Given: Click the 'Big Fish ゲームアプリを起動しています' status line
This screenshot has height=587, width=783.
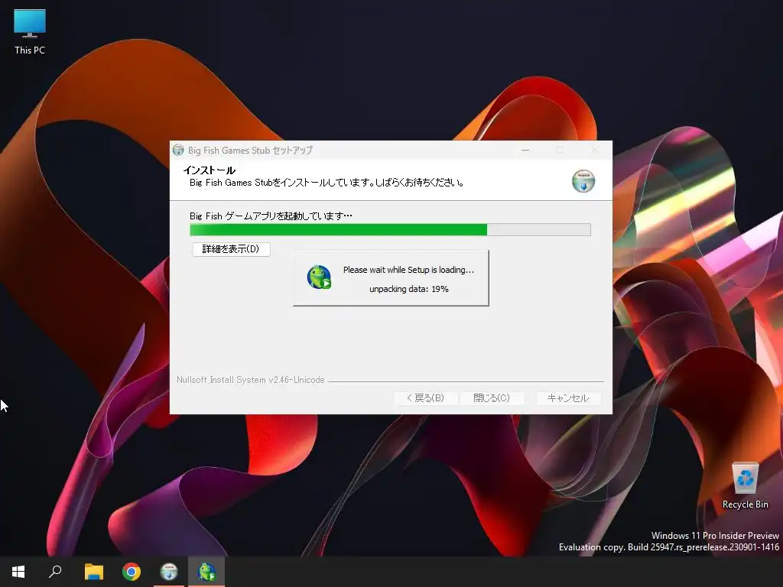Looking at the screenshot, I should pos(271,216).
